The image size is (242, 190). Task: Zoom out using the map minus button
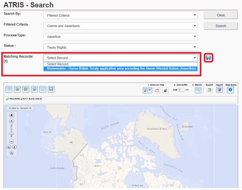tap(11, 141)
